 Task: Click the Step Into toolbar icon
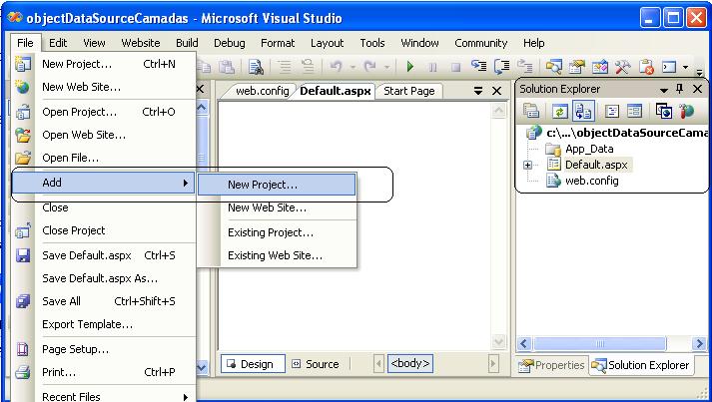(478, 66)
